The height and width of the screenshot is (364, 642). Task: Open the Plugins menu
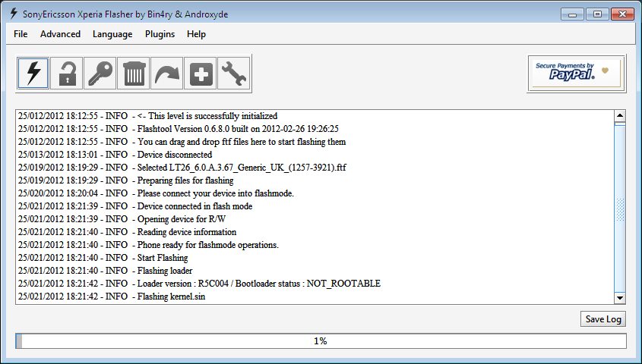(160, 34)
